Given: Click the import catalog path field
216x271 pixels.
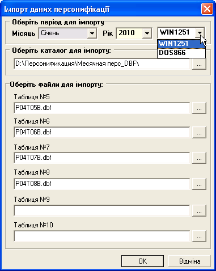Looking at the screenshot, I should pos(102,63).
